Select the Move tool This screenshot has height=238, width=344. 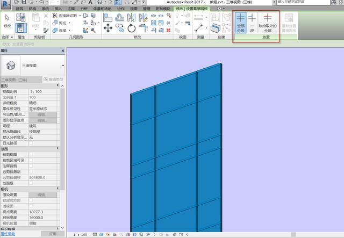(x=108, y=28)
